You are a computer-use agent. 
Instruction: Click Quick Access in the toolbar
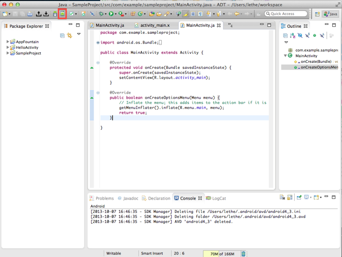(286, 13)
